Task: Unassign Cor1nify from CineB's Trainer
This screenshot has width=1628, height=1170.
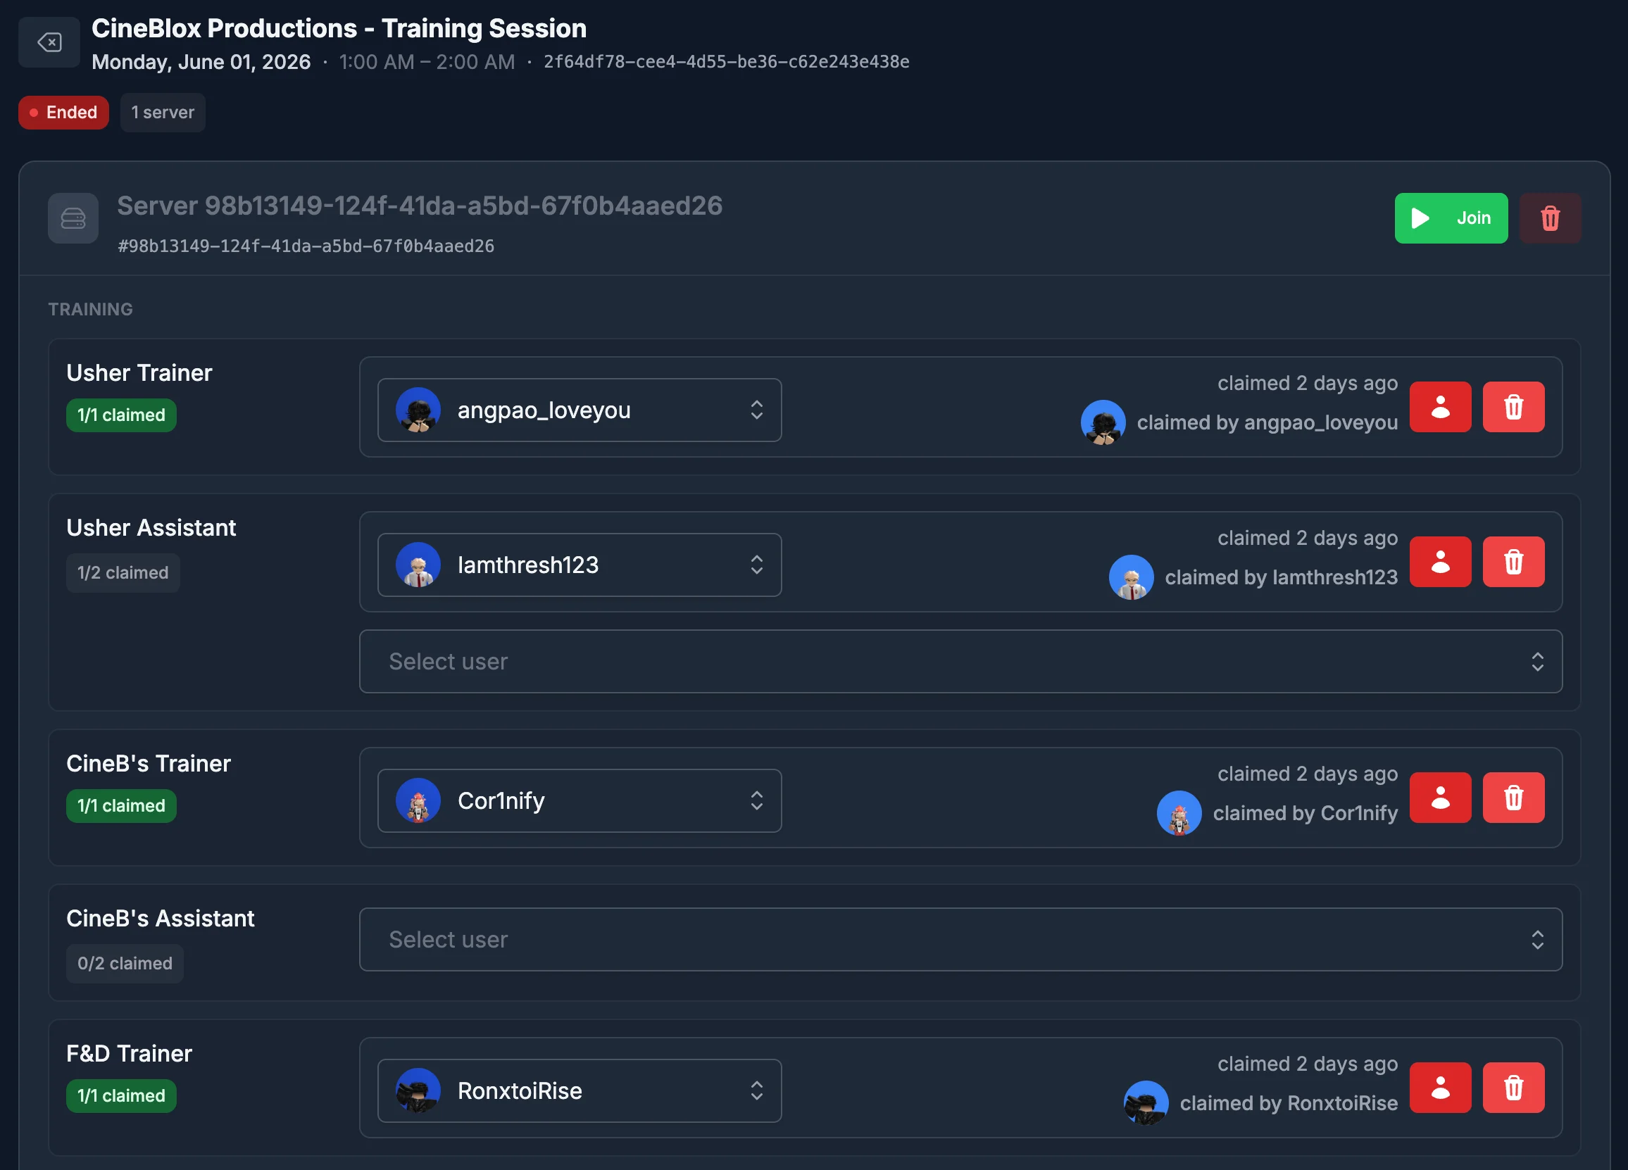Action: pyautogui.click(x=1440, y=798)
